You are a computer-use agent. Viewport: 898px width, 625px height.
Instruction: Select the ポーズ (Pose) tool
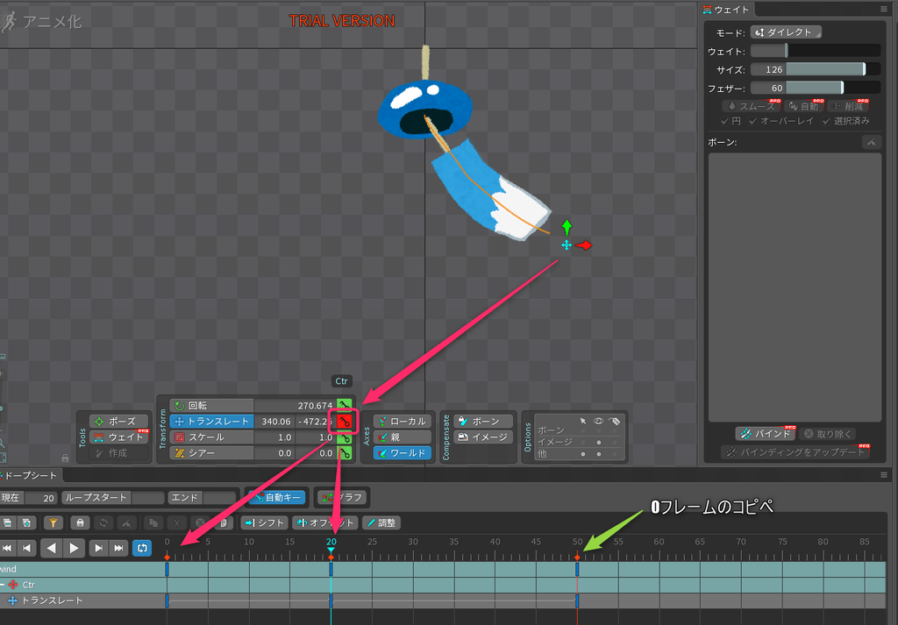[118, 422]
